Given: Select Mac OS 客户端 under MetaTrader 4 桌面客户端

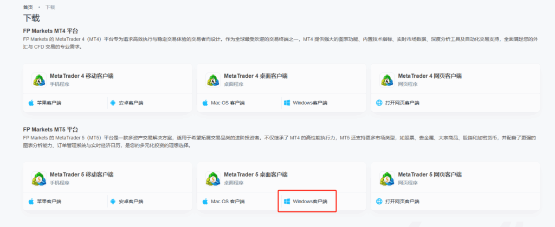Looking at the screenshot, I should click(227, 103).
